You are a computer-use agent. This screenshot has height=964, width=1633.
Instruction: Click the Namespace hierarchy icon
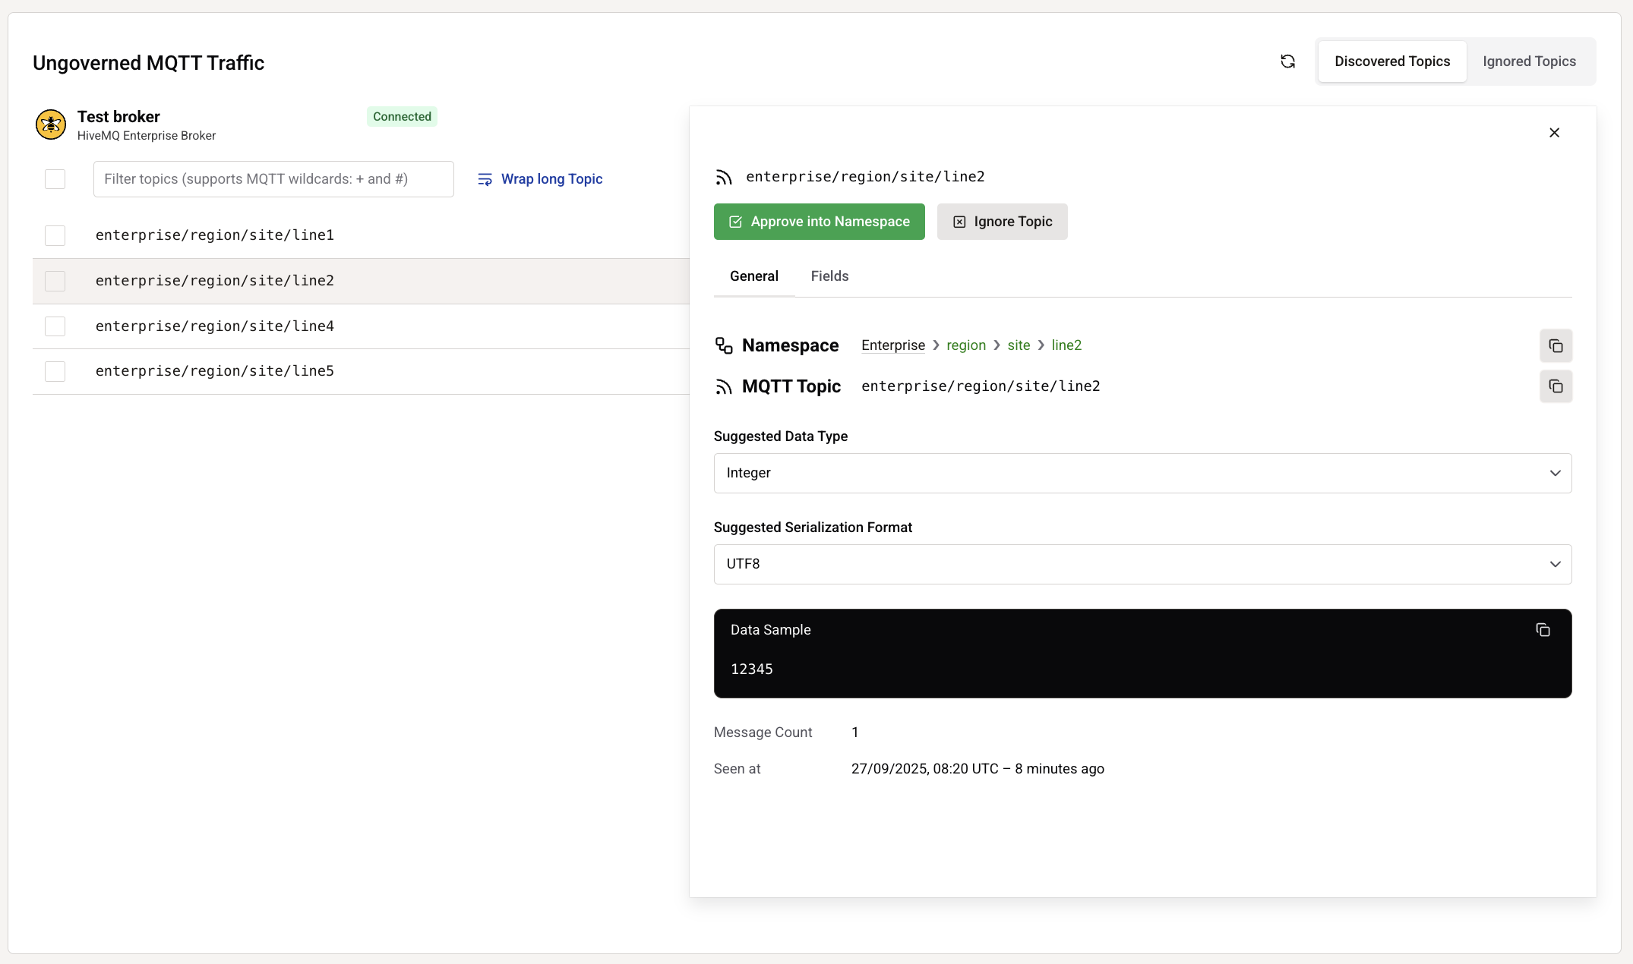point(724,346)
